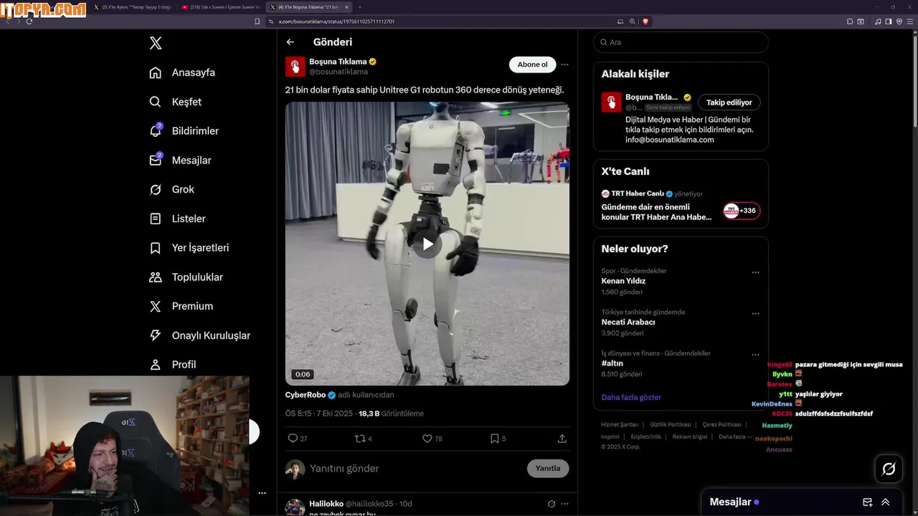Click the back arrow next to Gönderi
918x516 pixels.
pyautogui.click(x=290, y=42)
